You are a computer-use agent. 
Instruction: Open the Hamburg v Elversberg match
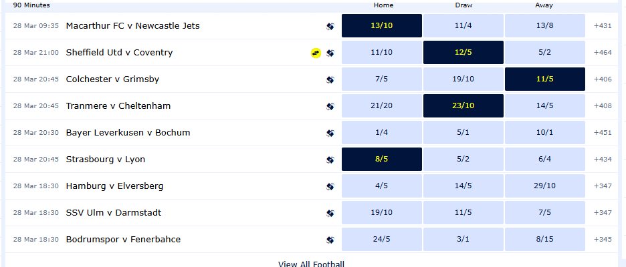point(114,186)
